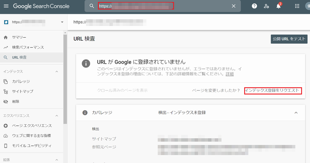Collapse the カバレッジ details panel chevron
This screenshot has height=163, width=310.
tap(296, 113)
